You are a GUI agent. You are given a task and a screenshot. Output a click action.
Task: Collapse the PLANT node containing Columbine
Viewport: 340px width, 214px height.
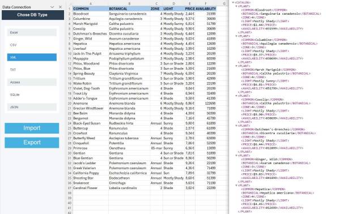(236, 36)
